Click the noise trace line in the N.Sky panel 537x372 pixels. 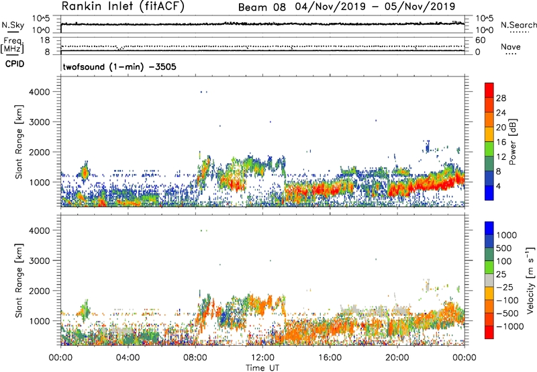pyautogui.click(x=262, y=24)
